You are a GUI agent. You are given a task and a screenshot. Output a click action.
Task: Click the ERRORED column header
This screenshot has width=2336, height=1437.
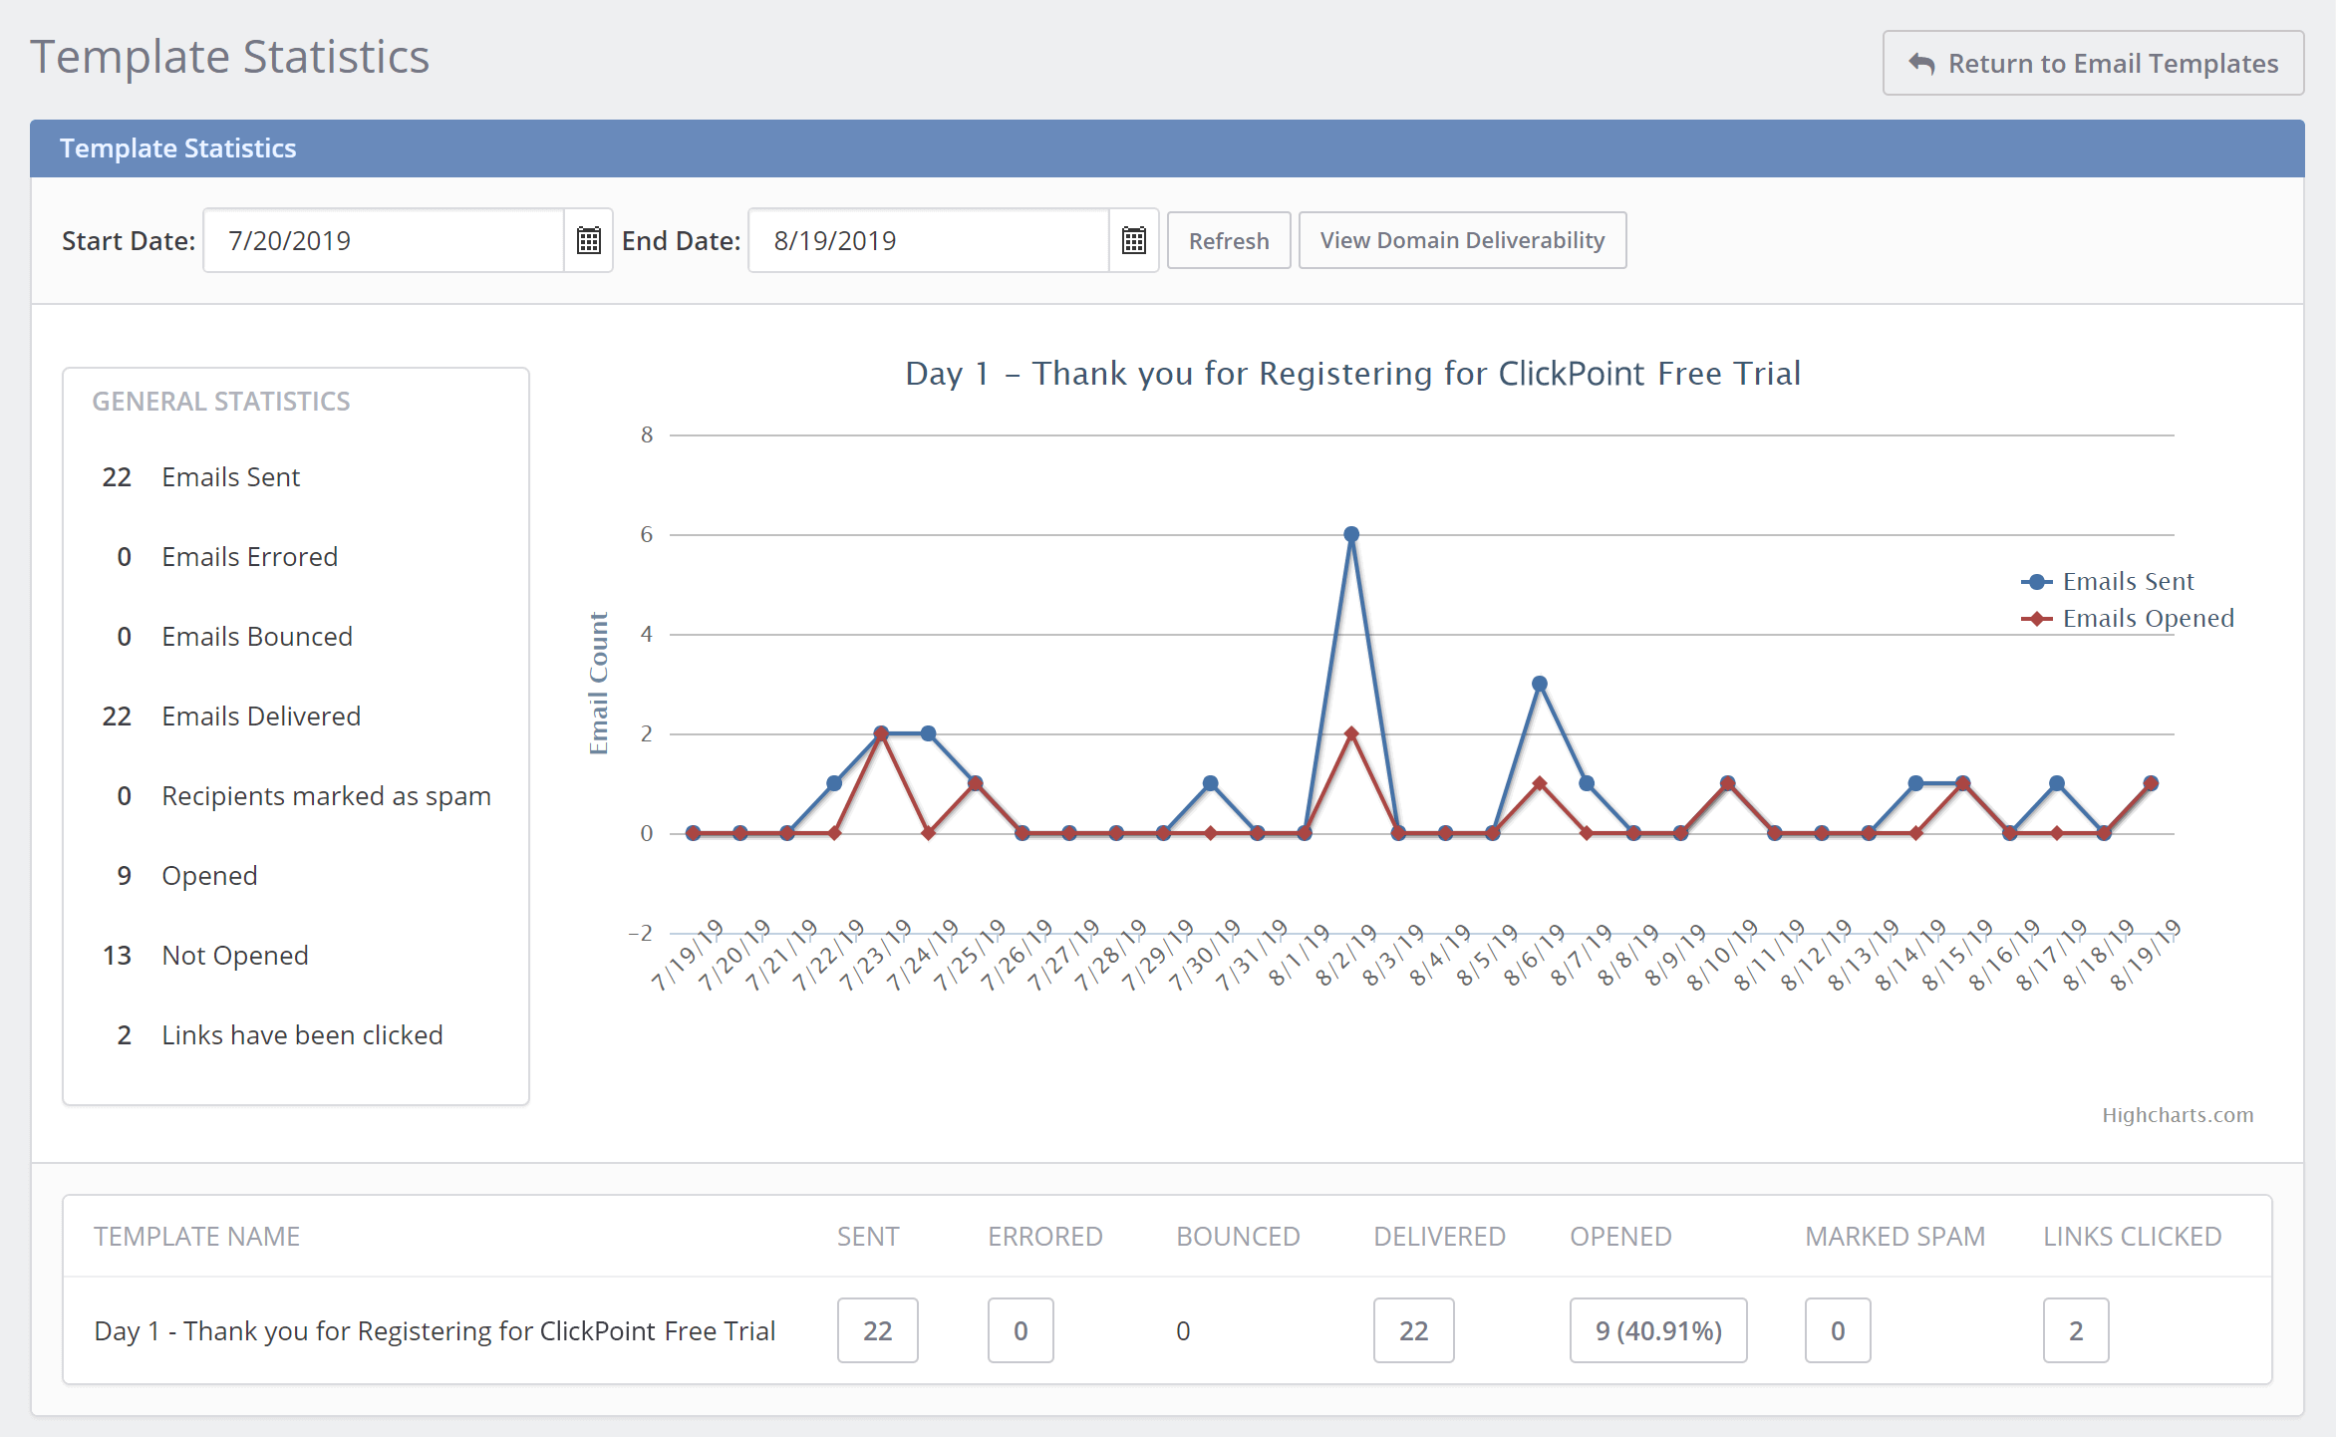pyautogui.click(x=1045, y=1236)
